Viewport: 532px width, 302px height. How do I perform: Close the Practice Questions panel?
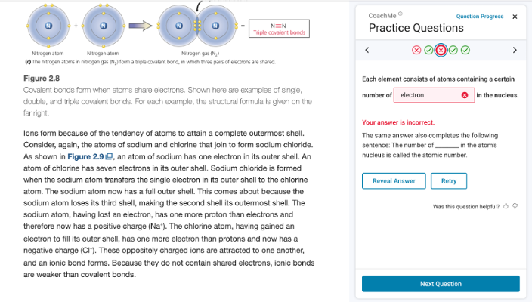click(515, 16)
